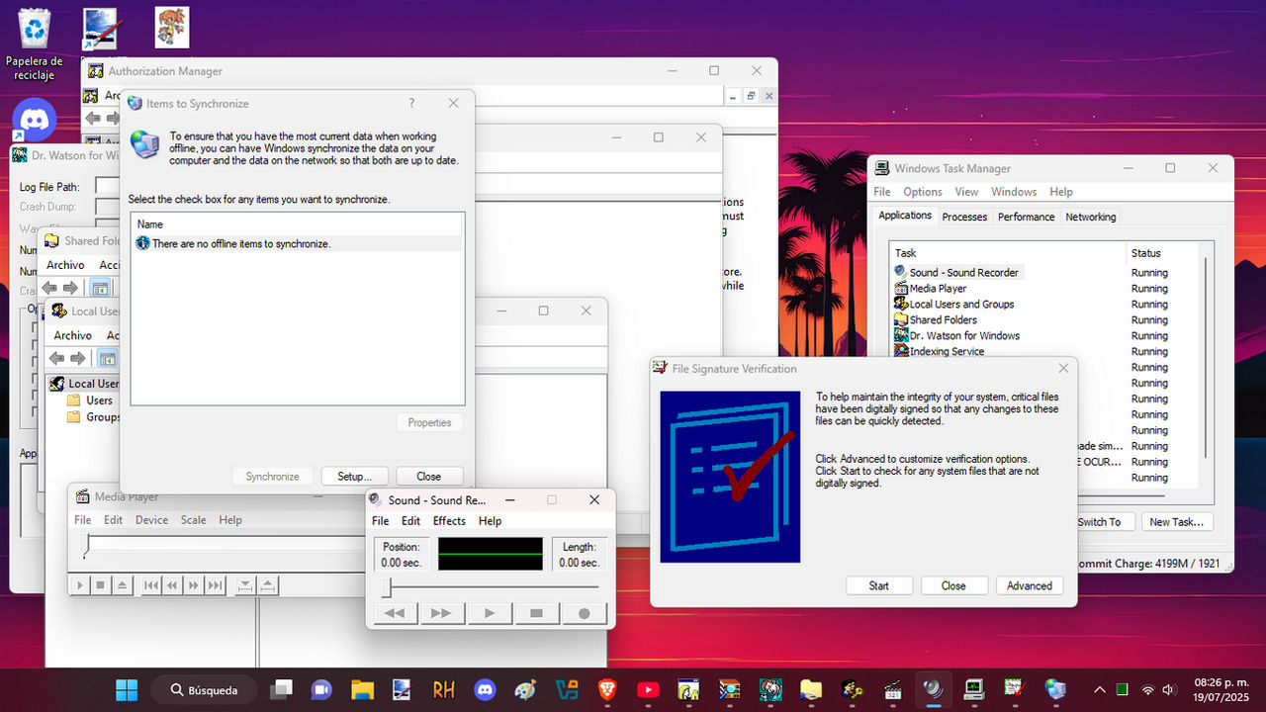
Task: Click Previous Mark icon in Media Player
Action: click(x=151, y=585)
